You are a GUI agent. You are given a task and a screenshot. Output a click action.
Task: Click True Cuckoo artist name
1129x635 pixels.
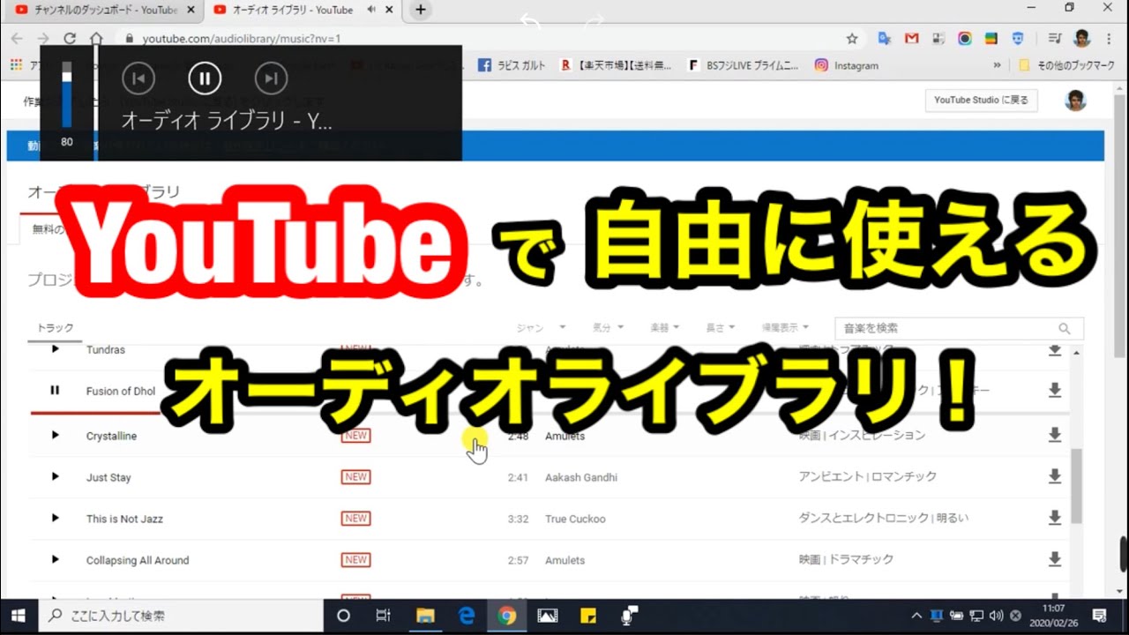tap(575, 519)
